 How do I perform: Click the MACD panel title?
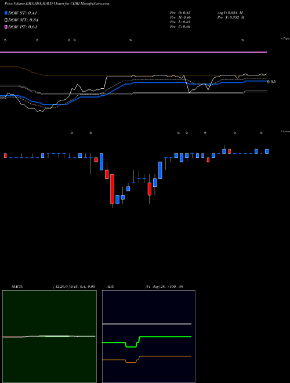17,287
